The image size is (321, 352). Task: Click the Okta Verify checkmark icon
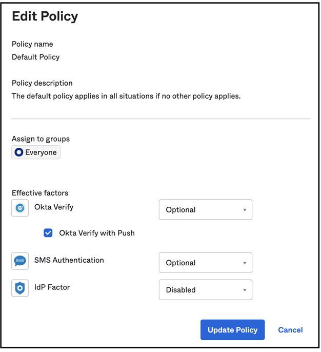coord(20,208)
